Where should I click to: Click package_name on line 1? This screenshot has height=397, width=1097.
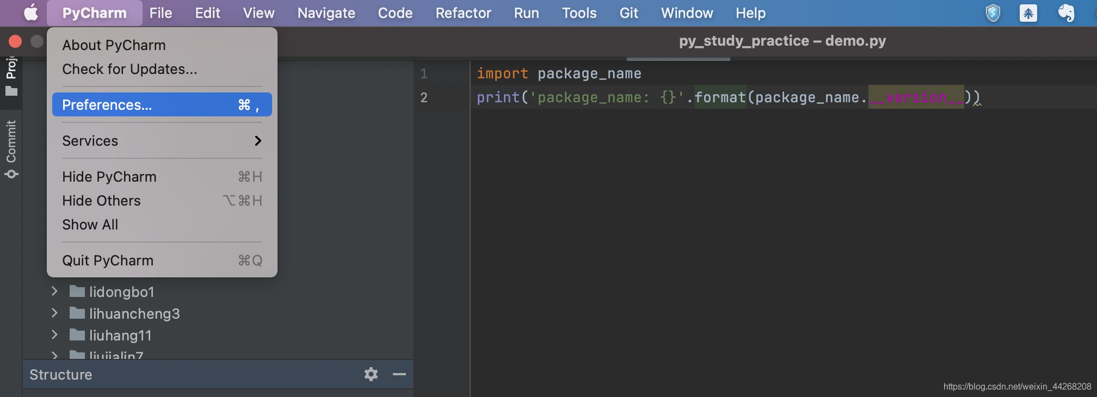pos(589,73)
